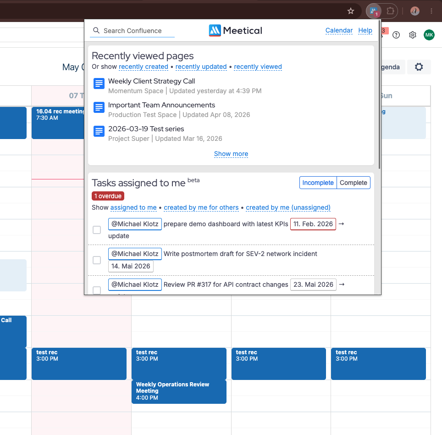Open Important Team Announcements page

point(161,105)
